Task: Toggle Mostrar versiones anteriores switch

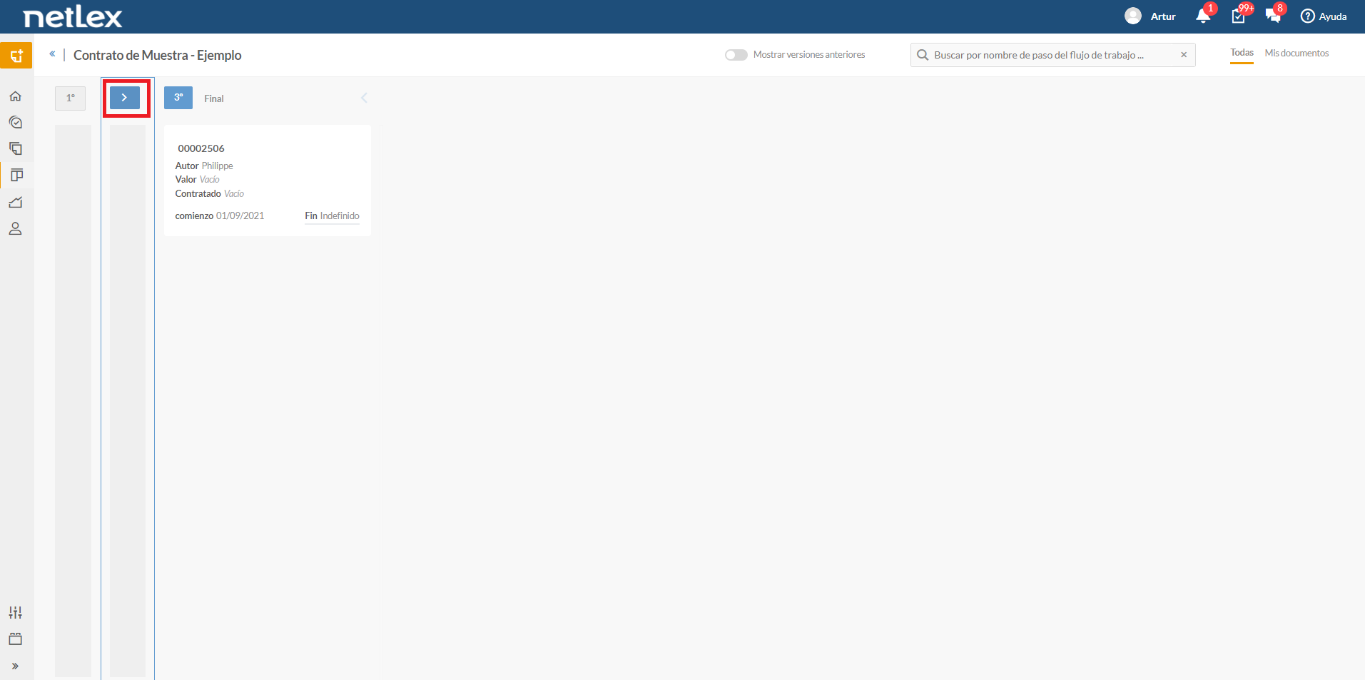Action: 736,55
